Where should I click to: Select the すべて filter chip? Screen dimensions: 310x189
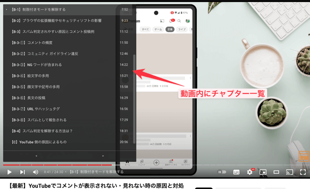145,29
